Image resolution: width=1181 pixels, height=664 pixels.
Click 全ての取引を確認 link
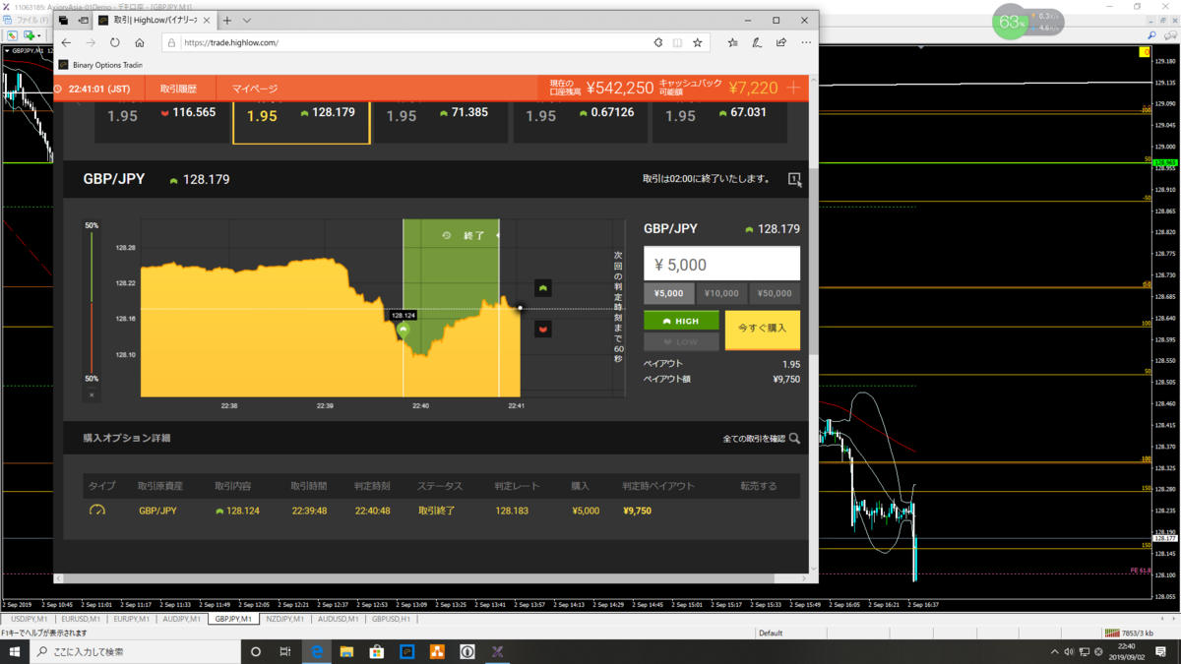pyautogui.click(x=754, y=439)
